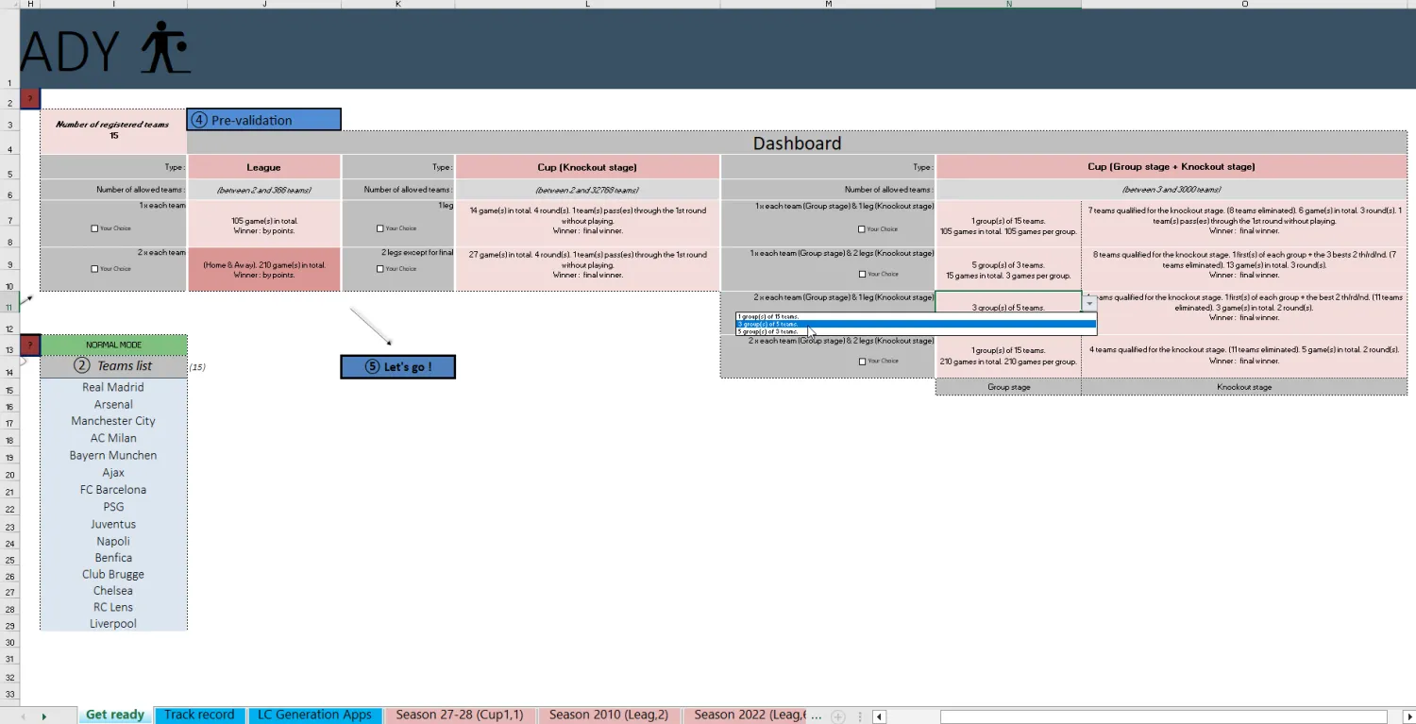Click the NORMAL MODE green button
The height and width of the screenshot is (724, 1416).
tap(113, 345)
